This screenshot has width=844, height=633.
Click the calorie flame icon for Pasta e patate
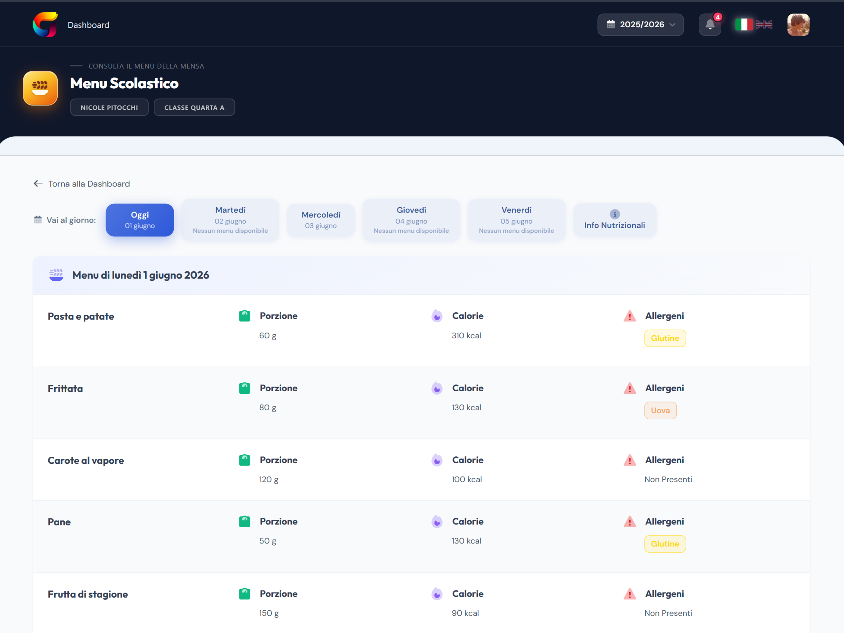(x=437, y=316)
